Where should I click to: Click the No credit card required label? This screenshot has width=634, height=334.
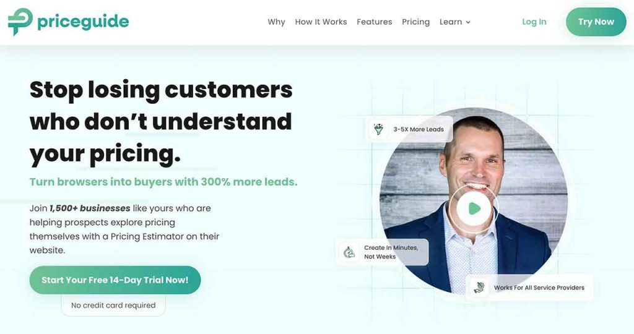point(113,306)
